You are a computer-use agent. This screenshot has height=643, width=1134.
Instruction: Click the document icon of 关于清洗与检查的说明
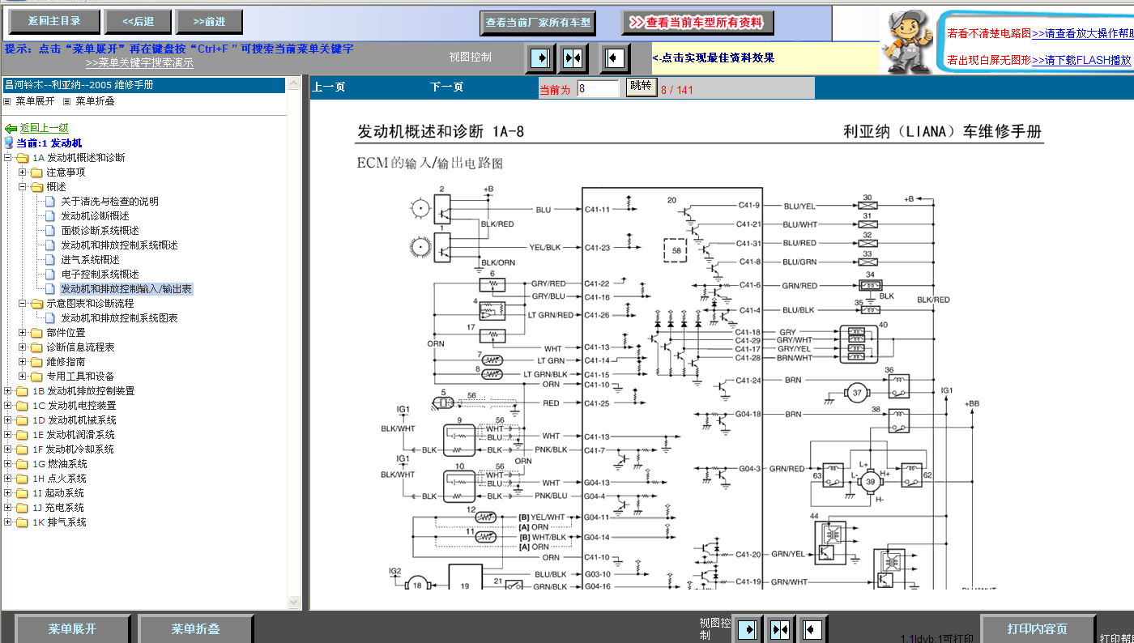click(x=51, y=202)
